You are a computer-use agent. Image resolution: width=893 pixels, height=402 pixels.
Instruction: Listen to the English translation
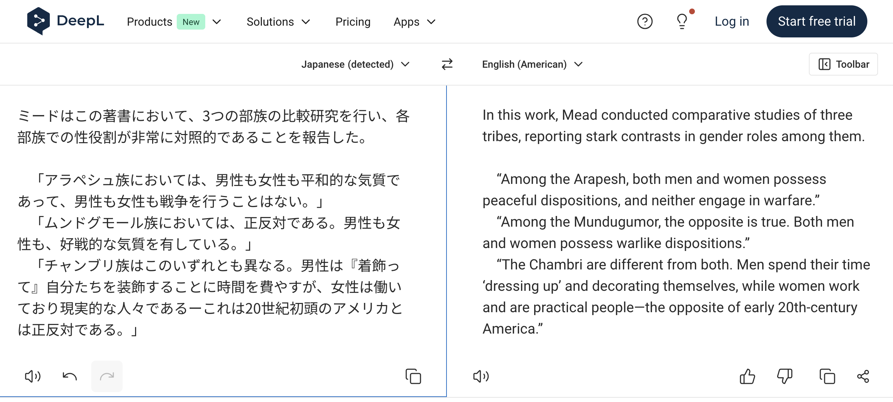481,376
